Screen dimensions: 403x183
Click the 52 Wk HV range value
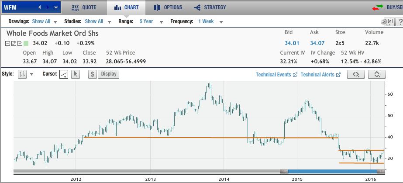pos(361,62)
